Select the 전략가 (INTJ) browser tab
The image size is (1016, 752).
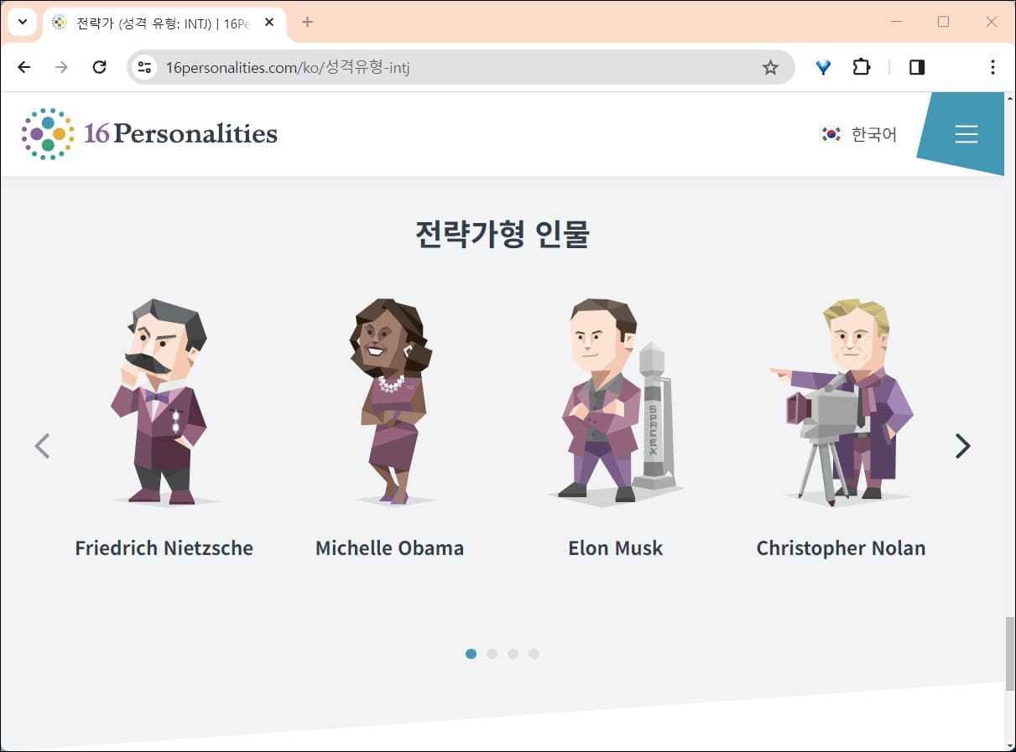tap(151, 23)
